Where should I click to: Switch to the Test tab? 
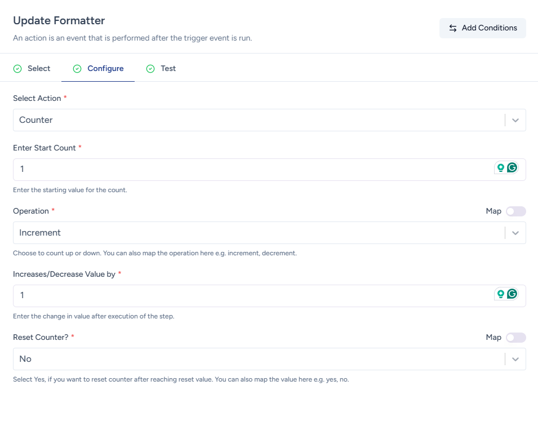[x=168, y=69]
